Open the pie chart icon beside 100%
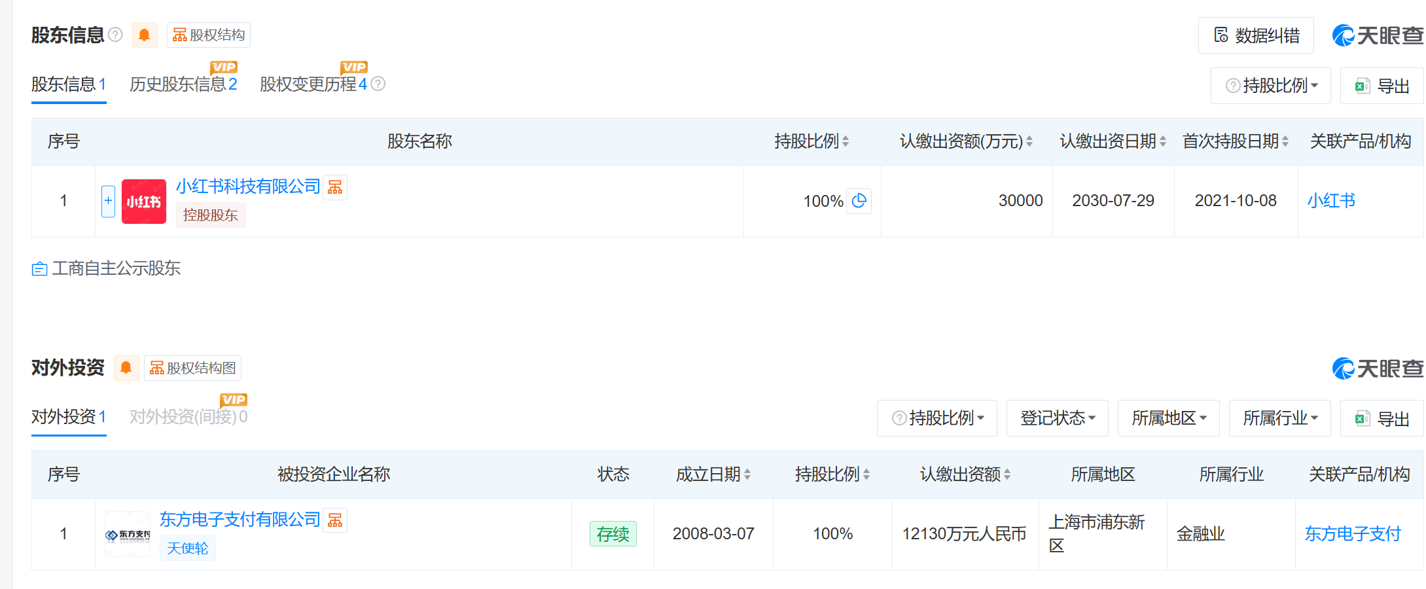 pos(859,201)
